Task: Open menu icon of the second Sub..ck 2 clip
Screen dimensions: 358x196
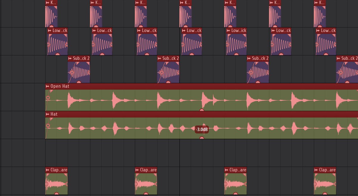Action: click(160, 58)
